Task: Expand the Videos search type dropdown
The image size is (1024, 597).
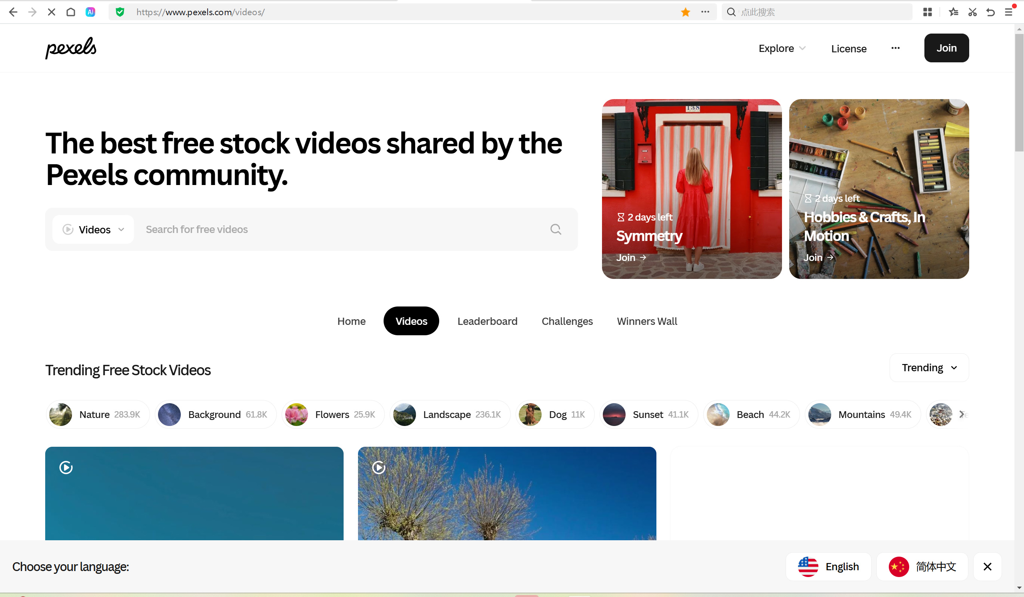Action: pyautogui.click(x=94, y=229)
